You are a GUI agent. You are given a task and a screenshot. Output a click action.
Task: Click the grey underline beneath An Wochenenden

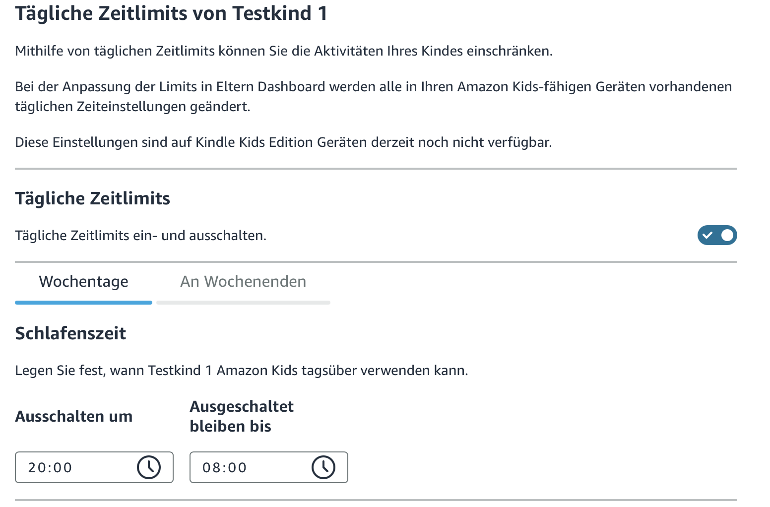[x=243, y=302]
